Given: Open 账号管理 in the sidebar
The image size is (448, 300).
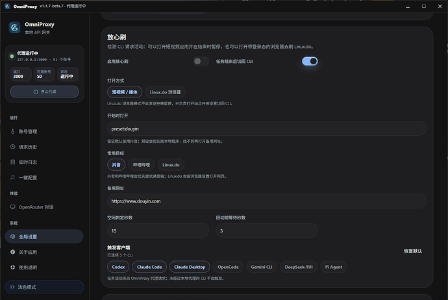Looking at the screenshot, I should pos(44,131).
